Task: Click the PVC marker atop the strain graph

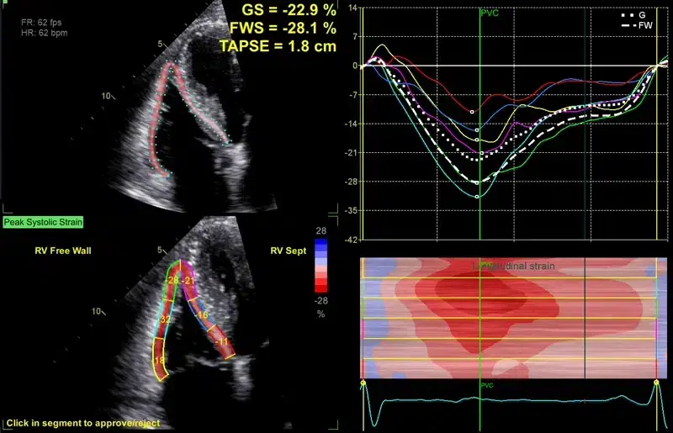Action: [489, 13]
